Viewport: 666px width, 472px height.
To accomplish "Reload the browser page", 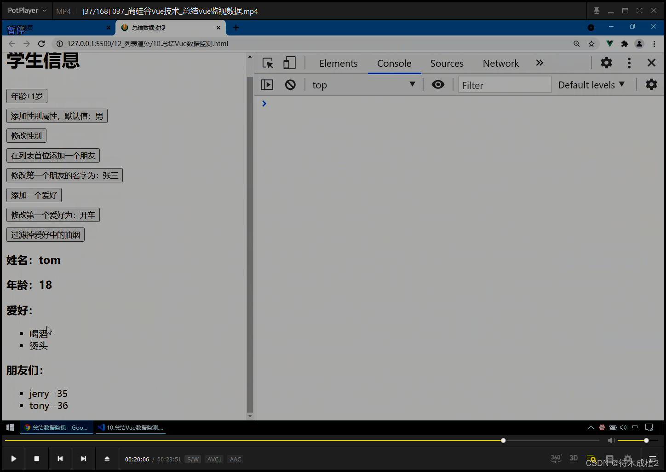I will (41, 44).
